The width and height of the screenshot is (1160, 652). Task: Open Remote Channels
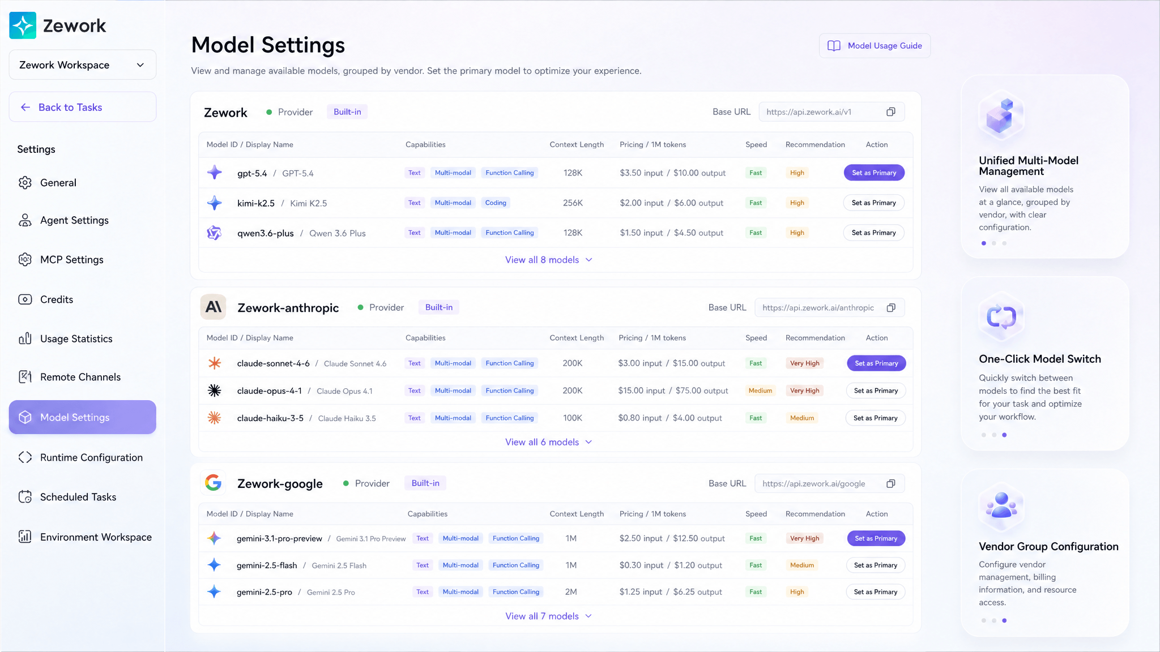83,377
